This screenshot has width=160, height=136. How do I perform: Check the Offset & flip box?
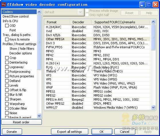(x=7, y=90)
